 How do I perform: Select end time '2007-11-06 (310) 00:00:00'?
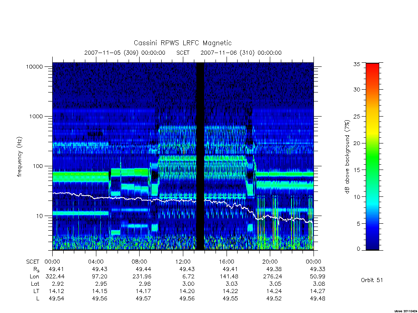(241, 53)
